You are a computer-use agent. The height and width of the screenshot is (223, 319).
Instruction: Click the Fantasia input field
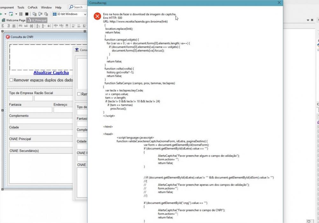coord(31,110)
